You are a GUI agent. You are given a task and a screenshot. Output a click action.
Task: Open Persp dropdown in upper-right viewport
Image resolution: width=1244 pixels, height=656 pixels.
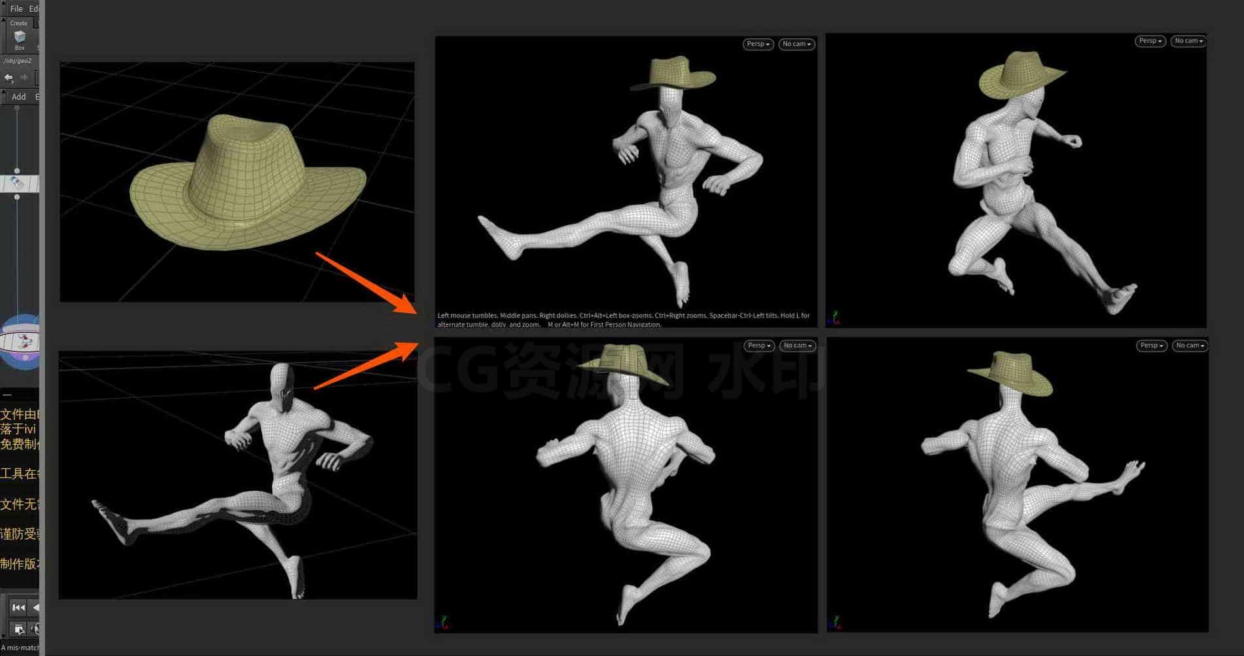point(1150,41)
